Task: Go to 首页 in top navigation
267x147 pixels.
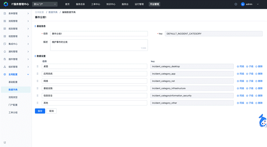Action: [x=67, y=4]
